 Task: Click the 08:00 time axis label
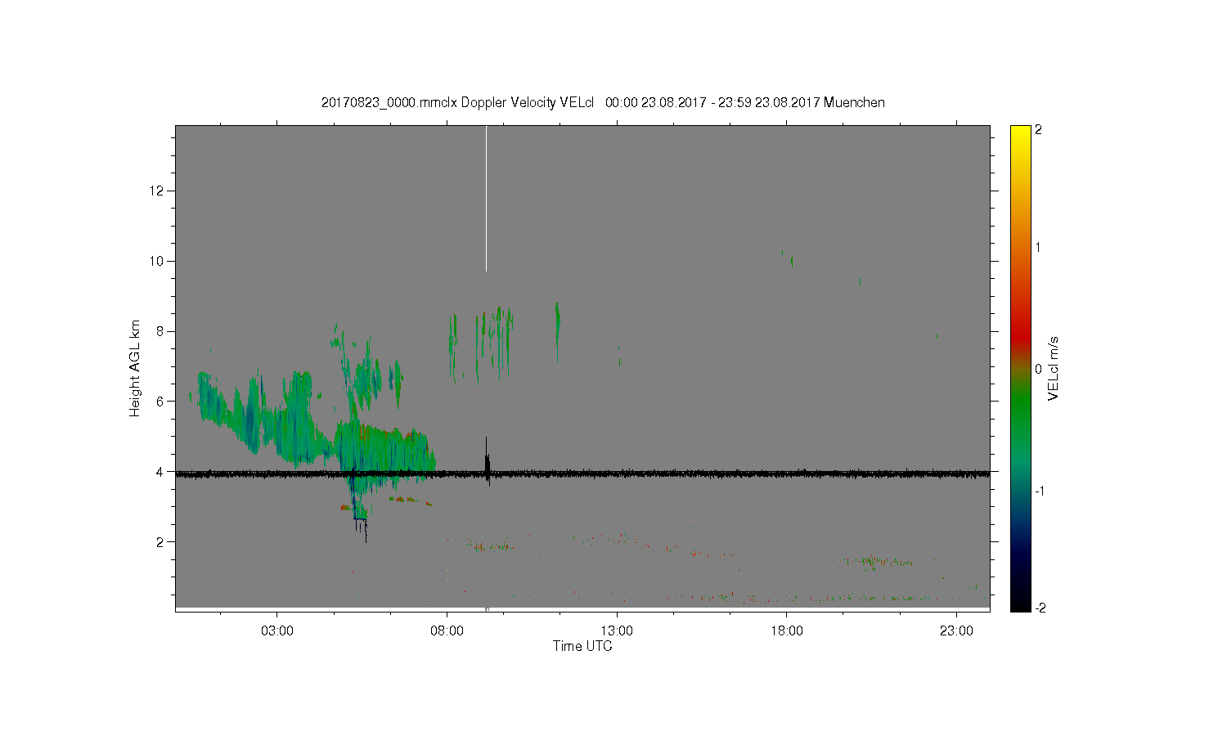(x=447, y=631)
